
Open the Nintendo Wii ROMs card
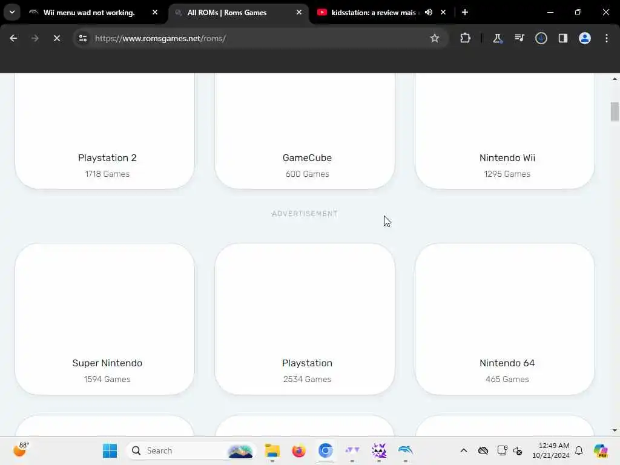pyautogui.click(x=505, y=131)
